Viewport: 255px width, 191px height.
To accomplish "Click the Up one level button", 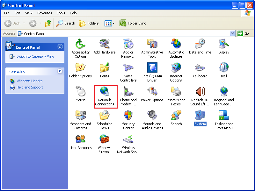I will point(48,23).
